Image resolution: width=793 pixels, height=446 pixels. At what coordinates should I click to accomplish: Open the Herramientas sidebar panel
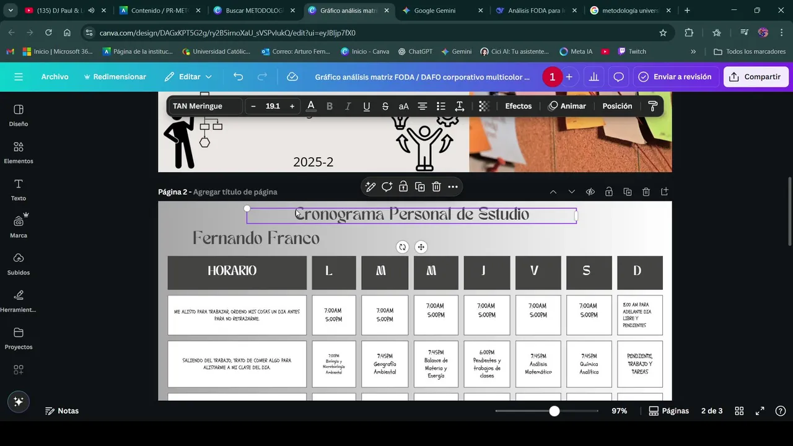(19, 301)
